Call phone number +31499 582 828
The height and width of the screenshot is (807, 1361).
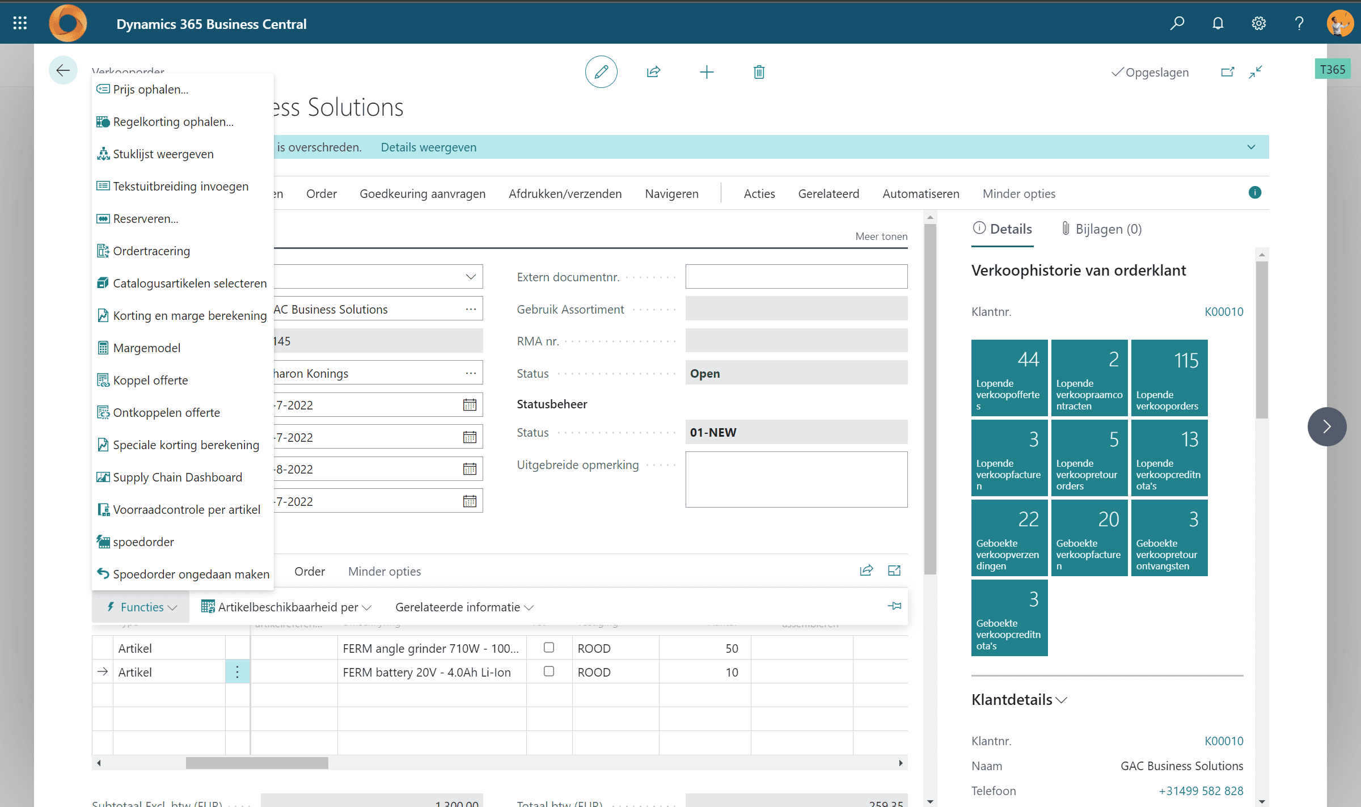(x=1201, y=791)
